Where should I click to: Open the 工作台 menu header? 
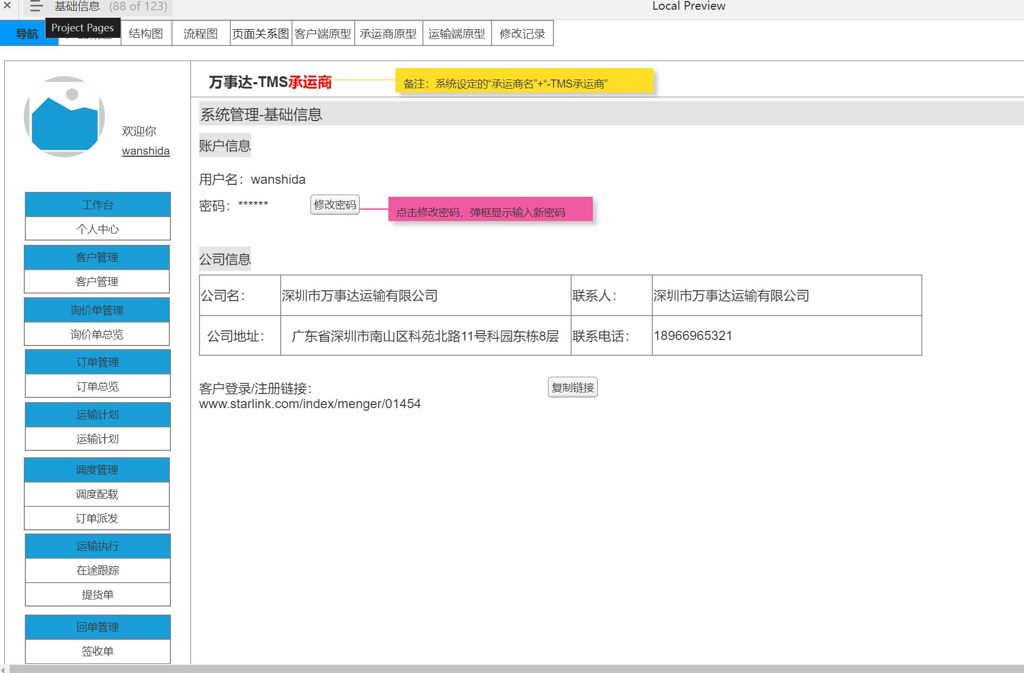coord(98,205)
